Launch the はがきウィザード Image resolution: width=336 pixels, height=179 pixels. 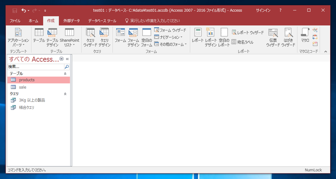(288, 37)
